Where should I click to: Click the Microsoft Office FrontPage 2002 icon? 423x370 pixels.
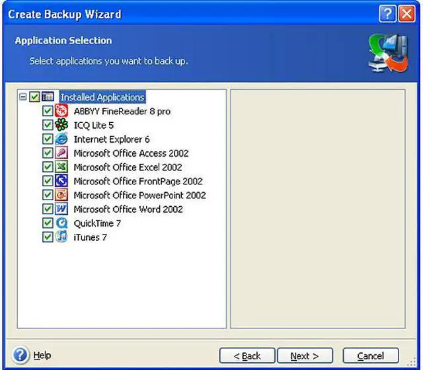click(61, 180)
